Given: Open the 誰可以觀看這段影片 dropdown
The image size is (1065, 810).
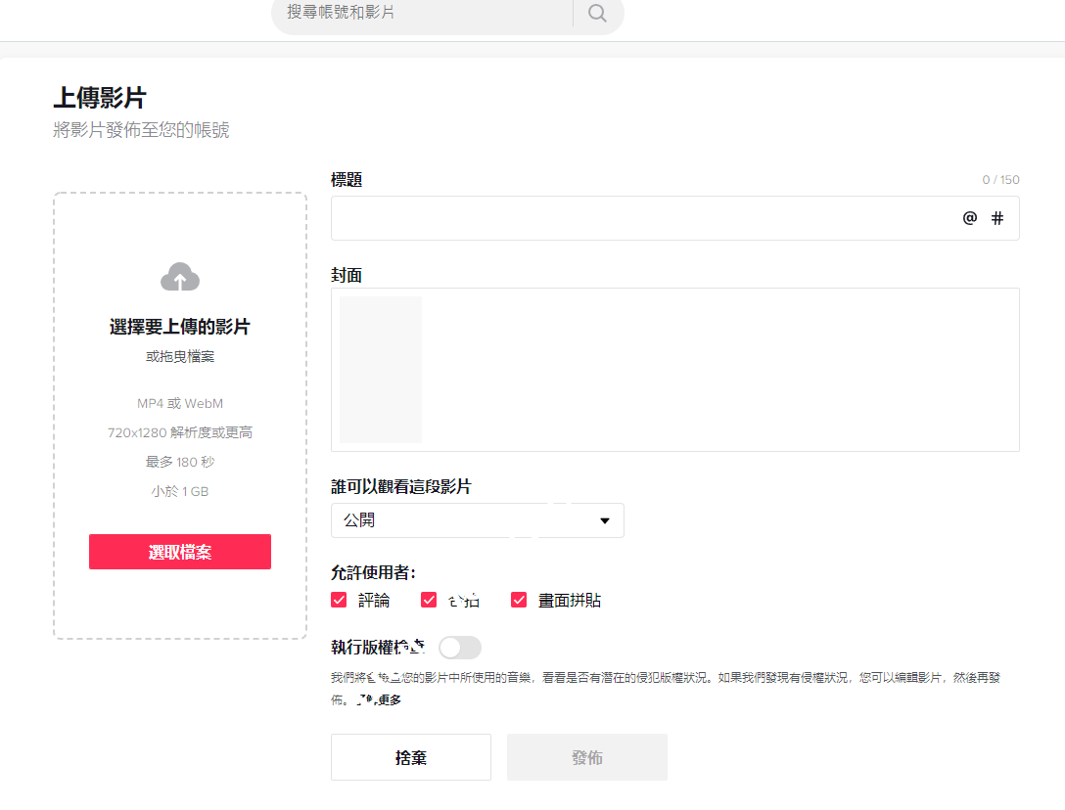Looking at the screenshot, I should 477,520.
